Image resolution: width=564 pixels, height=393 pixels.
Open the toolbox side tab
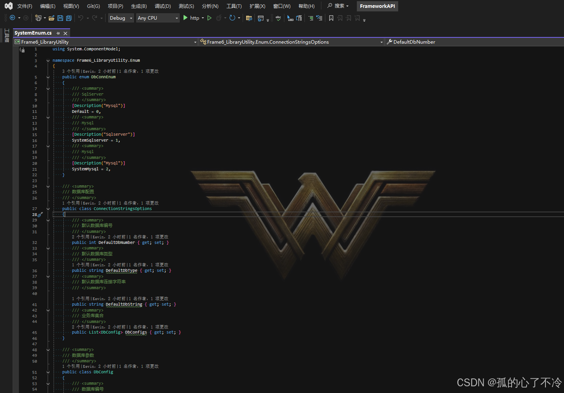pos(7,36)
